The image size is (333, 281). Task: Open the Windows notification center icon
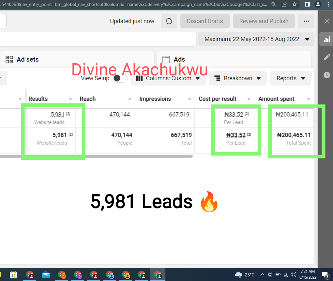(x=325, y=274)
